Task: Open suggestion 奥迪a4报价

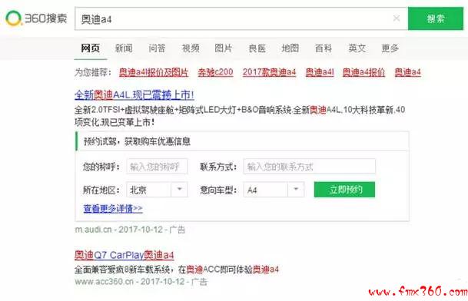Action: tap(363, 72)
